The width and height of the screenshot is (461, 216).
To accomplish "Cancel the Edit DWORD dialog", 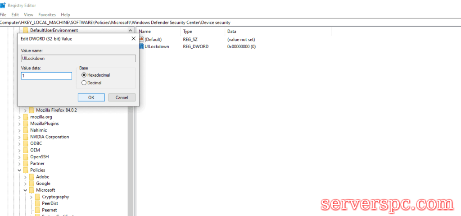I will (x=122, y=97).
